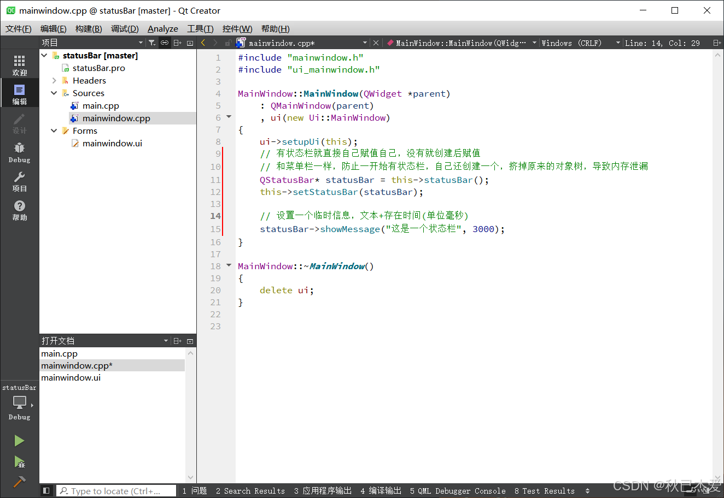Split the Open Documents panel
Viewport: 724px width, 498px height.
click(x=177, y=341)
